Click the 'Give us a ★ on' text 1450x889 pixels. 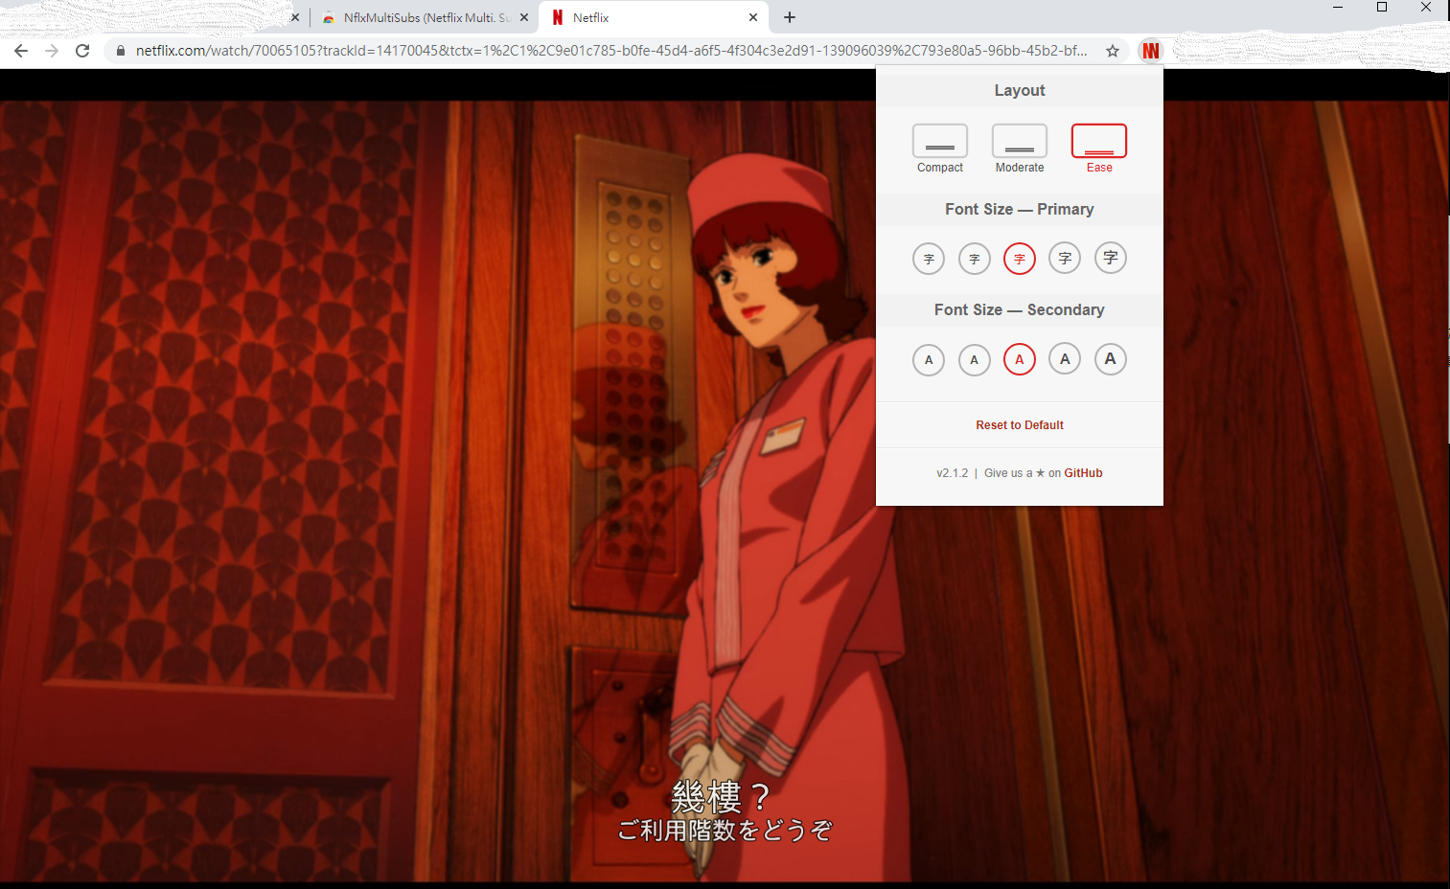[x=1023, y=473]
